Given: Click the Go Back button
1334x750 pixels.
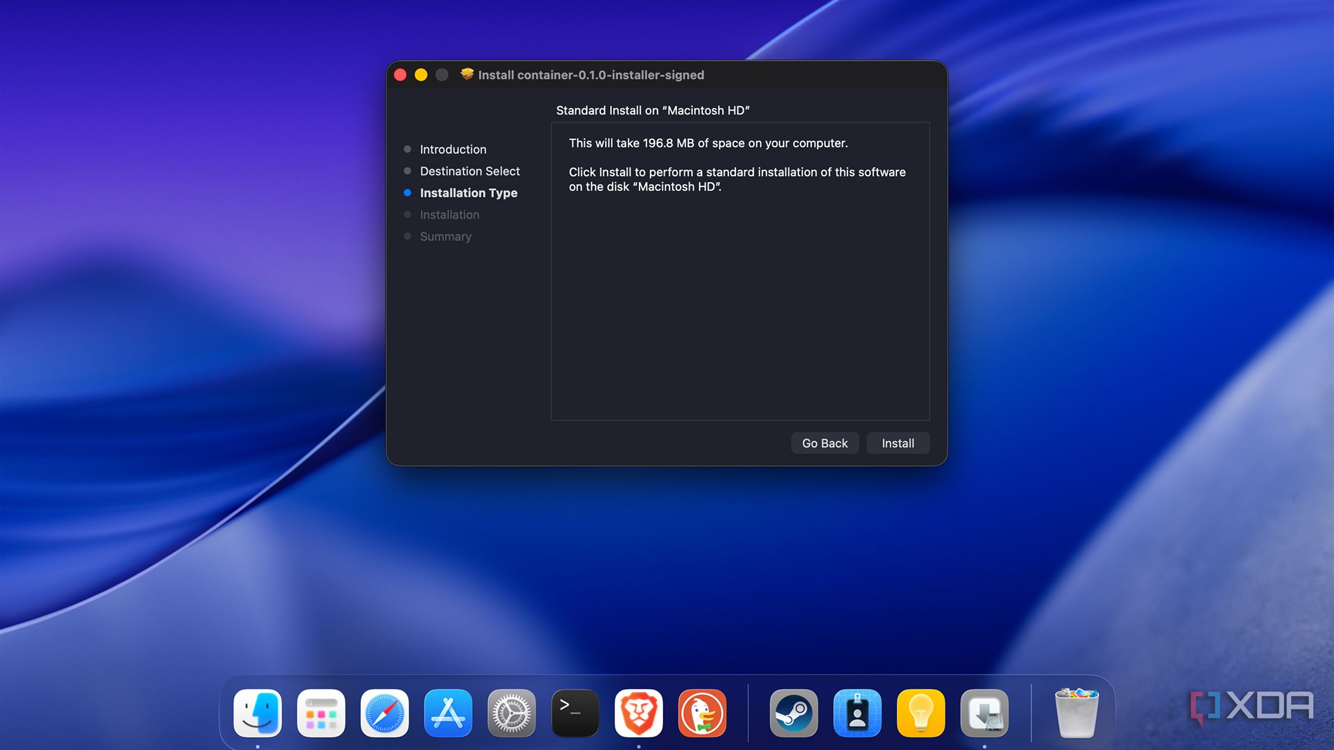Looking at the screenshot, I should click(x=825, y=443).
